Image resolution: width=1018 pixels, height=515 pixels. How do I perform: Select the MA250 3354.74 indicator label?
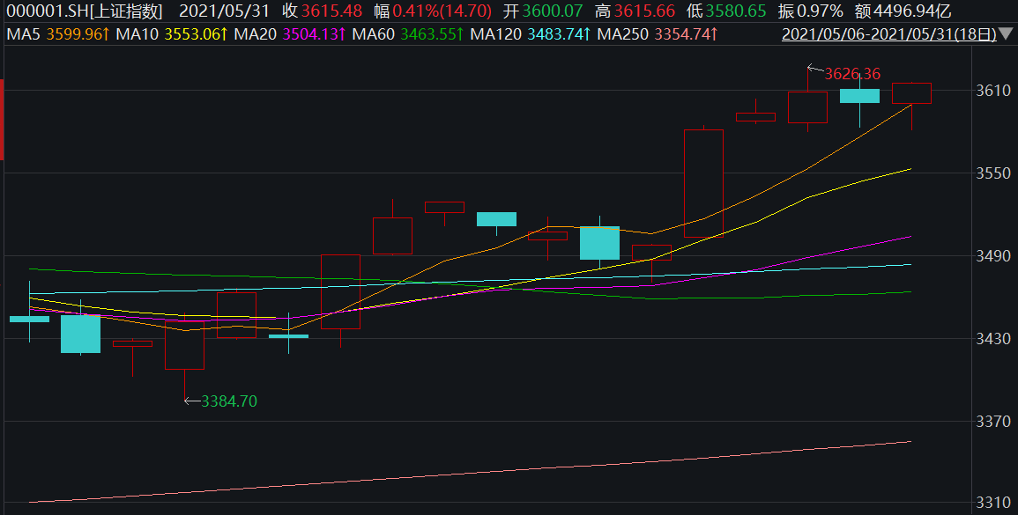click(x=657, y=34)
